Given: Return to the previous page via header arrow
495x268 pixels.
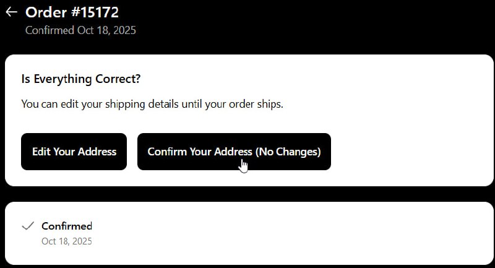Looking at the screenshot, I should tap(11, 12).
